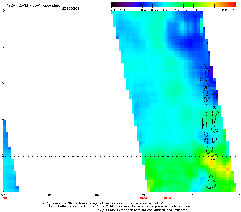Screen dimensions: 241x212
Task: Click the NOAA/NESDIS credit line
Action: tap(141, 210)
